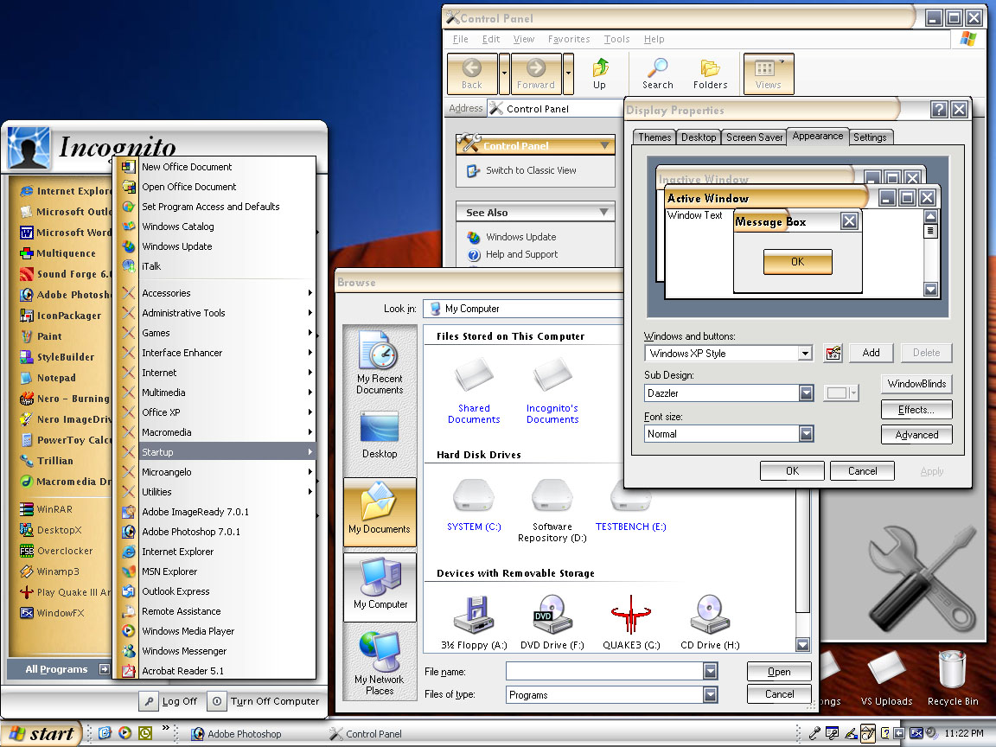Select the QUAKE3 (G:) disc icon
Screen dimensions: 996x747
click(631, 622)
